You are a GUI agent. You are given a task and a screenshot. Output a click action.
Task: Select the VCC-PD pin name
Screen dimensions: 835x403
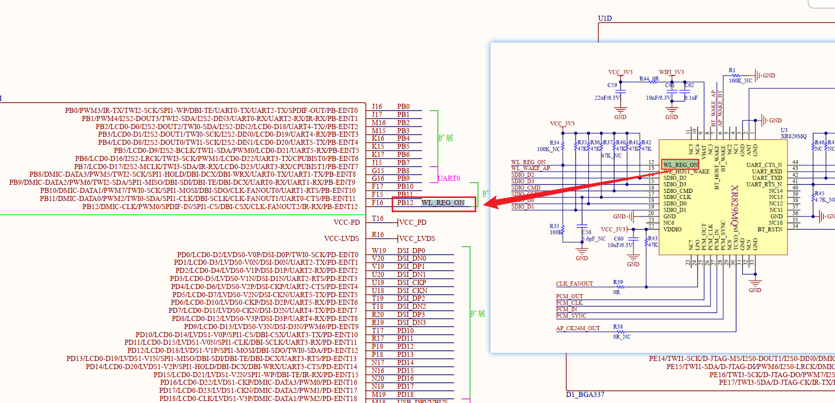coord(347,222)
